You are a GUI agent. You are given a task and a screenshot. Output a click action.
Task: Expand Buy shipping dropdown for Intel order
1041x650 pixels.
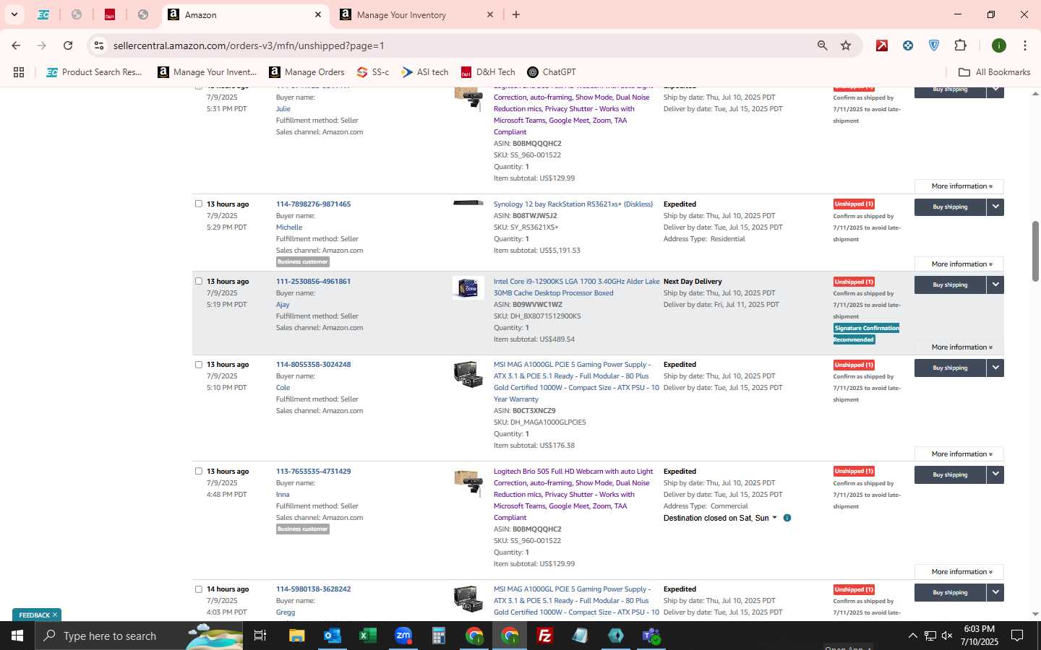point(995,285)
